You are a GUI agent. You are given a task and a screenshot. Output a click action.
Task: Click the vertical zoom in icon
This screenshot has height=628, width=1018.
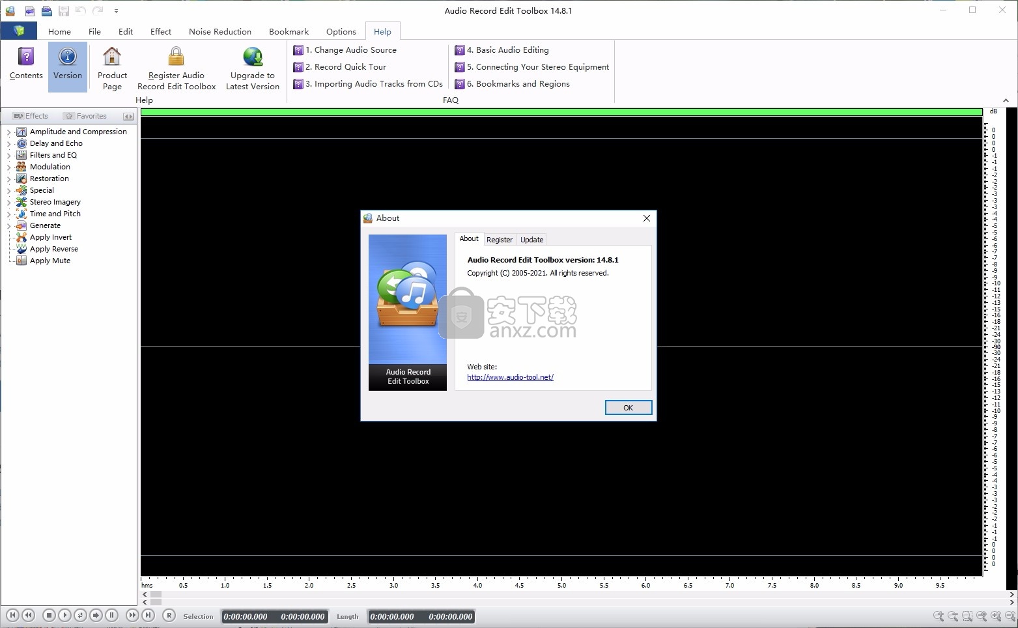(x=996, y=616)
